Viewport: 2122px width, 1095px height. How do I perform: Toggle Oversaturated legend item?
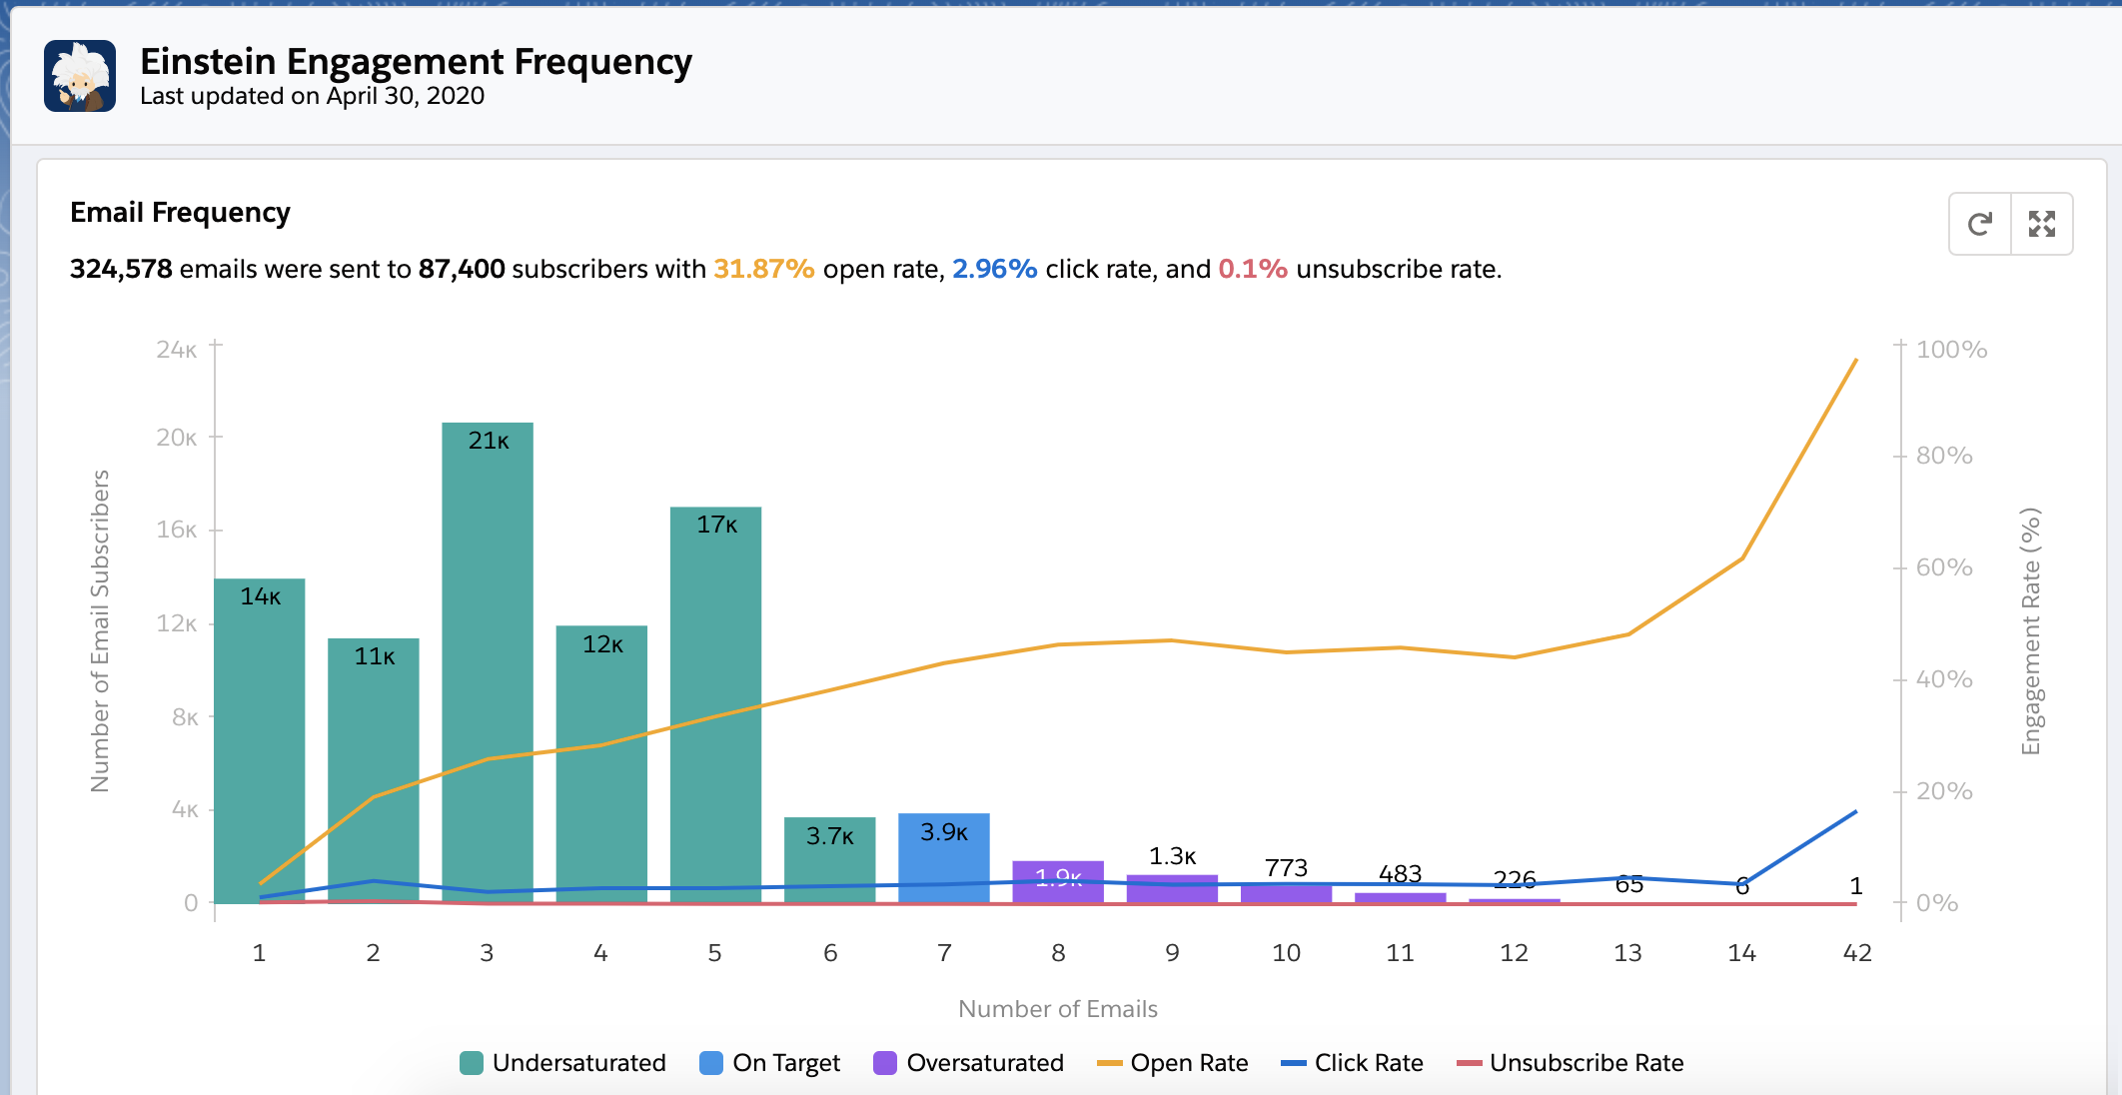pos(984,1063)
